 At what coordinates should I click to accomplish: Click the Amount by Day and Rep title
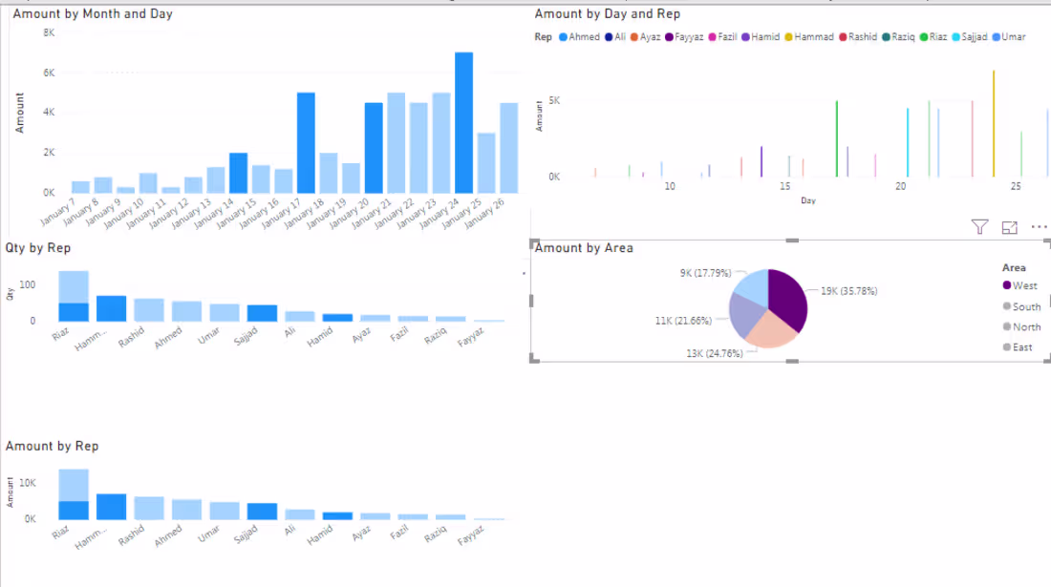coord(609,13)
